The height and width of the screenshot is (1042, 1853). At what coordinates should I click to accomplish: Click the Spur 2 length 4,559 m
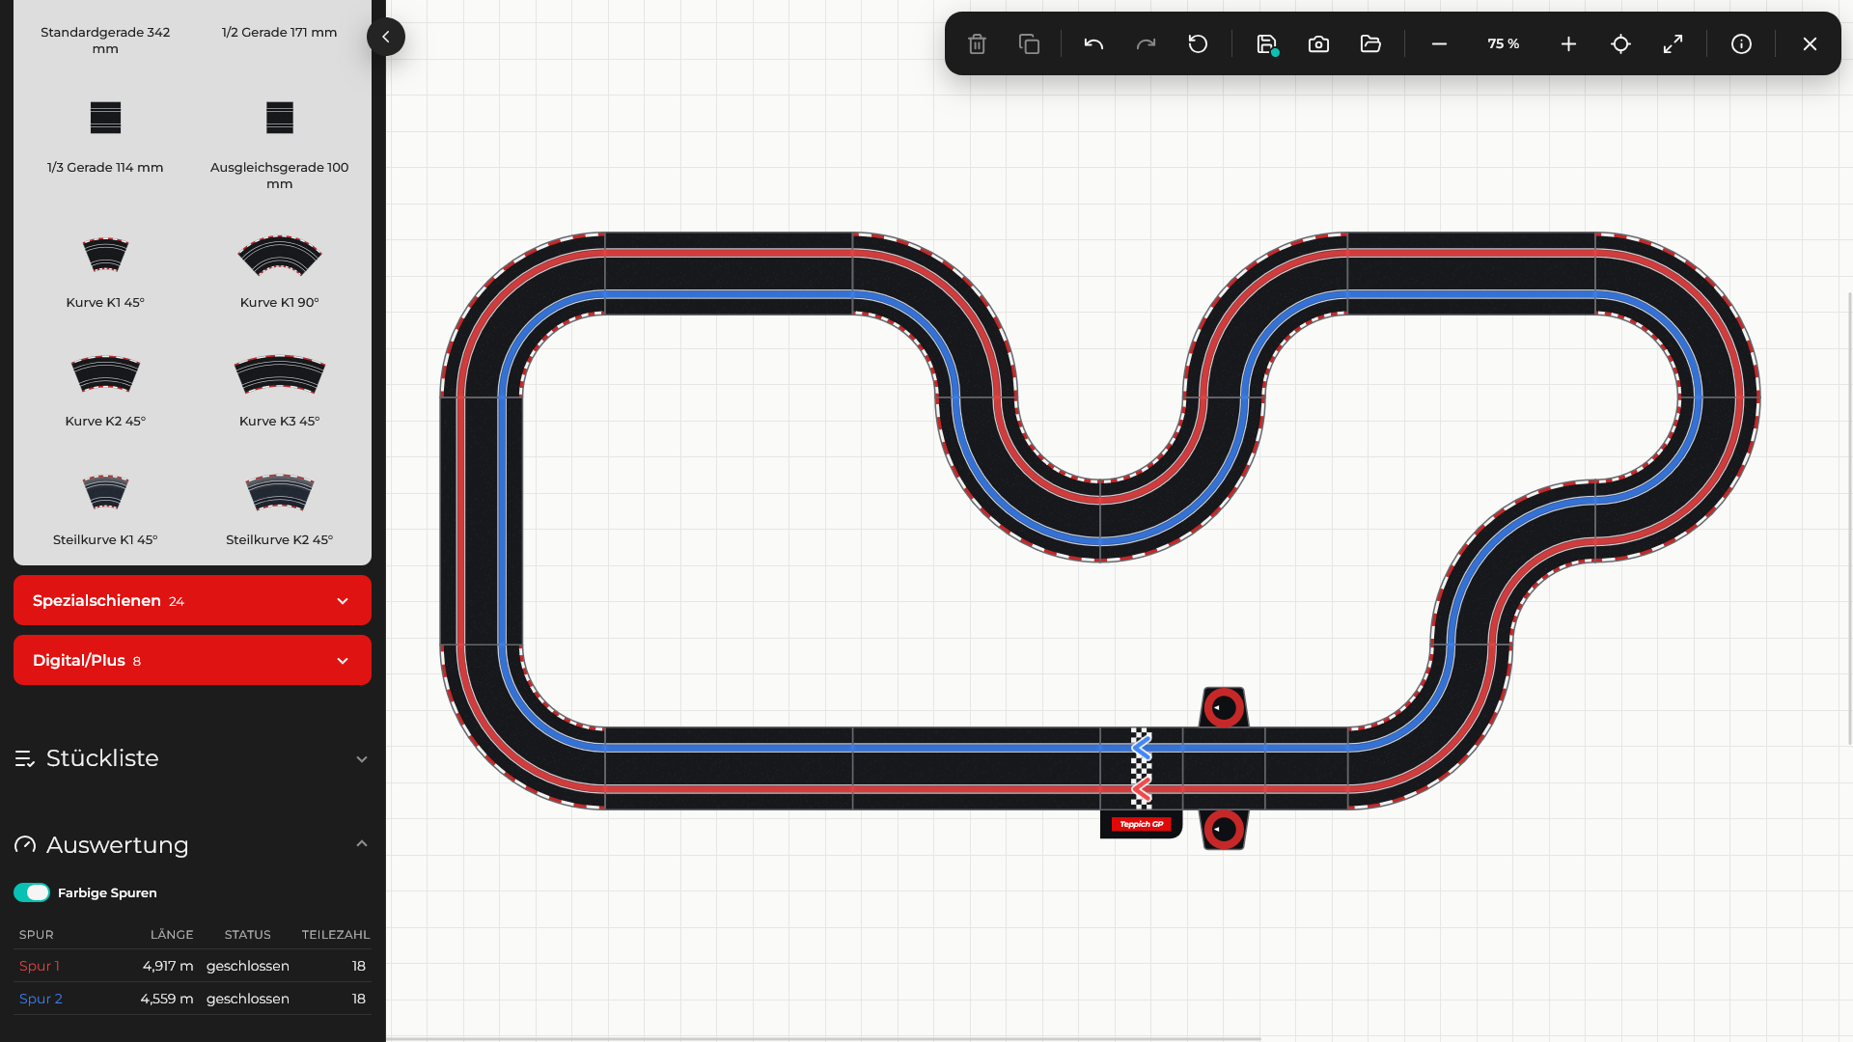tap(167, 999)
